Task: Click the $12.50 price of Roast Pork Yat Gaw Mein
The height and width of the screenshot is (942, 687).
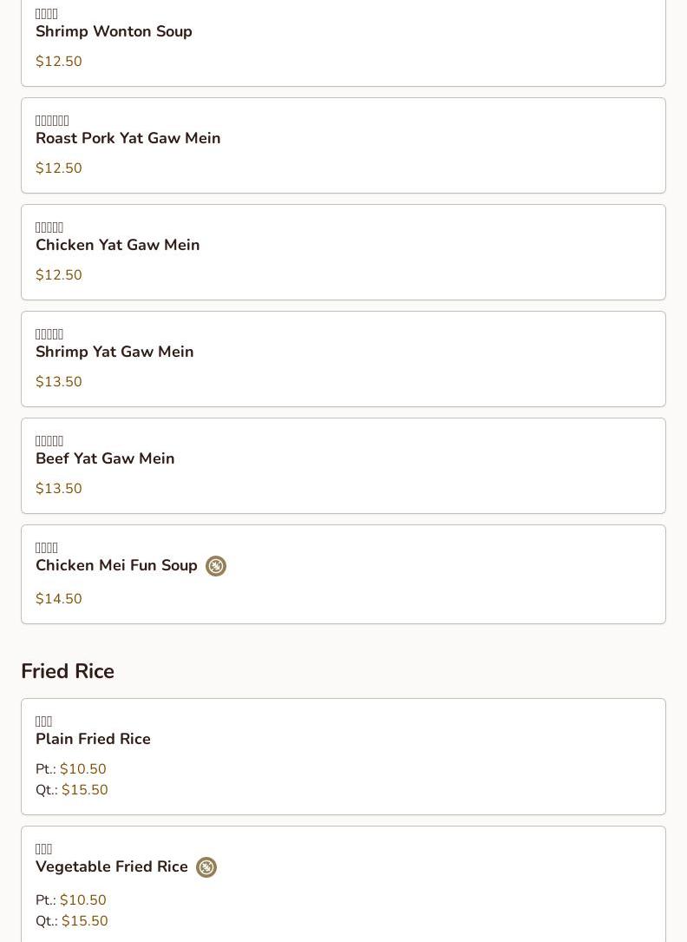Action: coord(59,168)
